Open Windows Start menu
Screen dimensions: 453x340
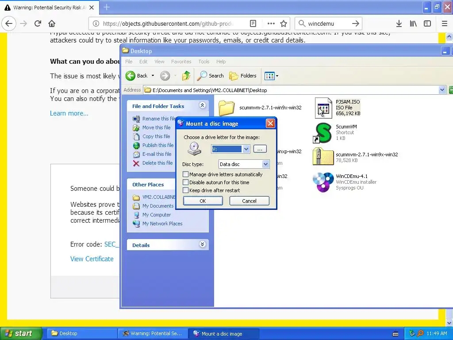[x=21, y=333]
